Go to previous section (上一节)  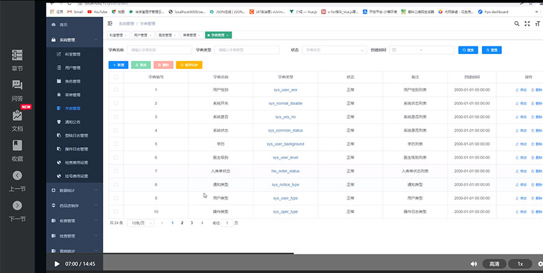click(x=17, y=176)
